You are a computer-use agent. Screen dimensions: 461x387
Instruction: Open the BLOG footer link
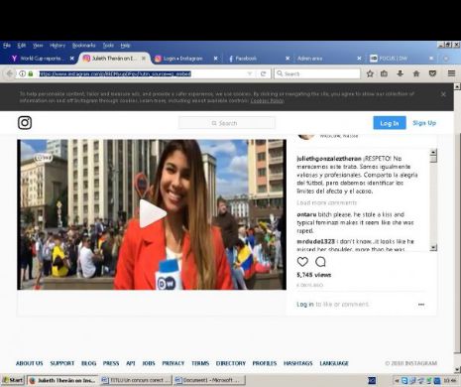coord(88,363)
